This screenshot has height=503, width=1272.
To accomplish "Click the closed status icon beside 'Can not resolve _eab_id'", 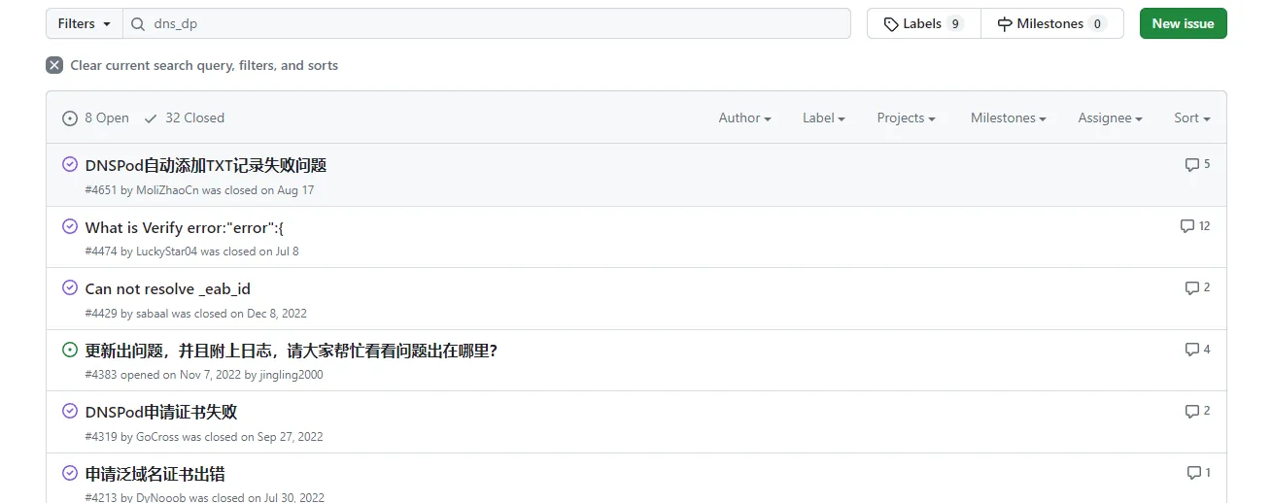I will click(70, 287).
